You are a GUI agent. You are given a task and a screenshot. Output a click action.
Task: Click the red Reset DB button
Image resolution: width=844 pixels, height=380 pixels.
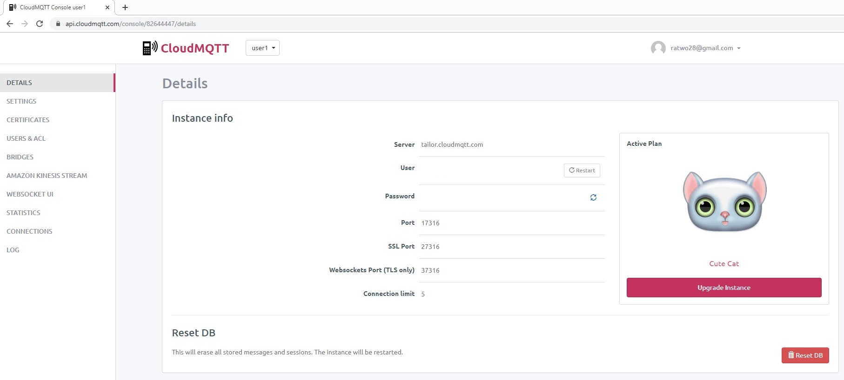[805, 355]
